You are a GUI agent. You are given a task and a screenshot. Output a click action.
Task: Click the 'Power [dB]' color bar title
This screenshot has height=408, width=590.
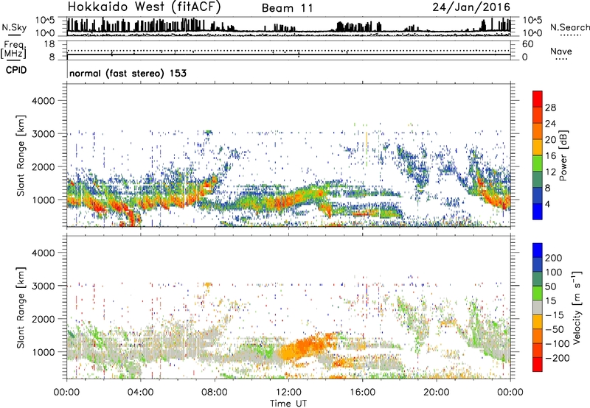[x=563, y=155]
